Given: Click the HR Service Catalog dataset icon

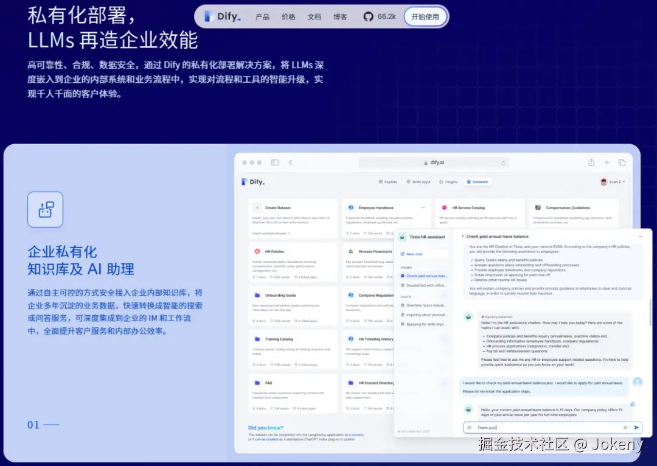Looking at the screenshot, I should (x=444, y=208).
